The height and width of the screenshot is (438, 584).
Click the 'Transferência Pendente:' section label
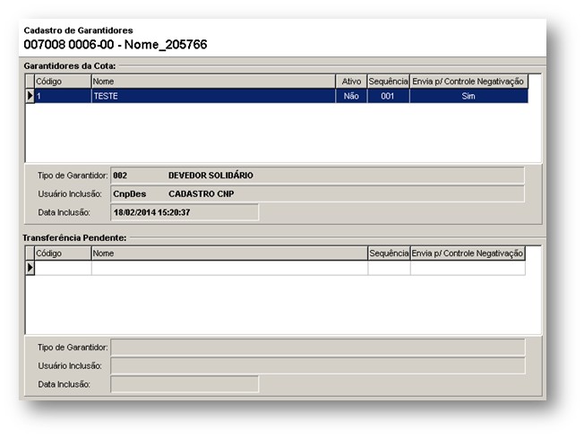[74, 237]
